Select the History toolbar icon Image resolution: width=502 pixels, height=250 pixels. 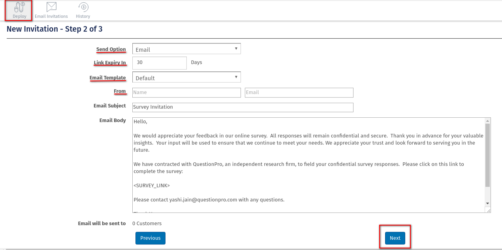83,10
